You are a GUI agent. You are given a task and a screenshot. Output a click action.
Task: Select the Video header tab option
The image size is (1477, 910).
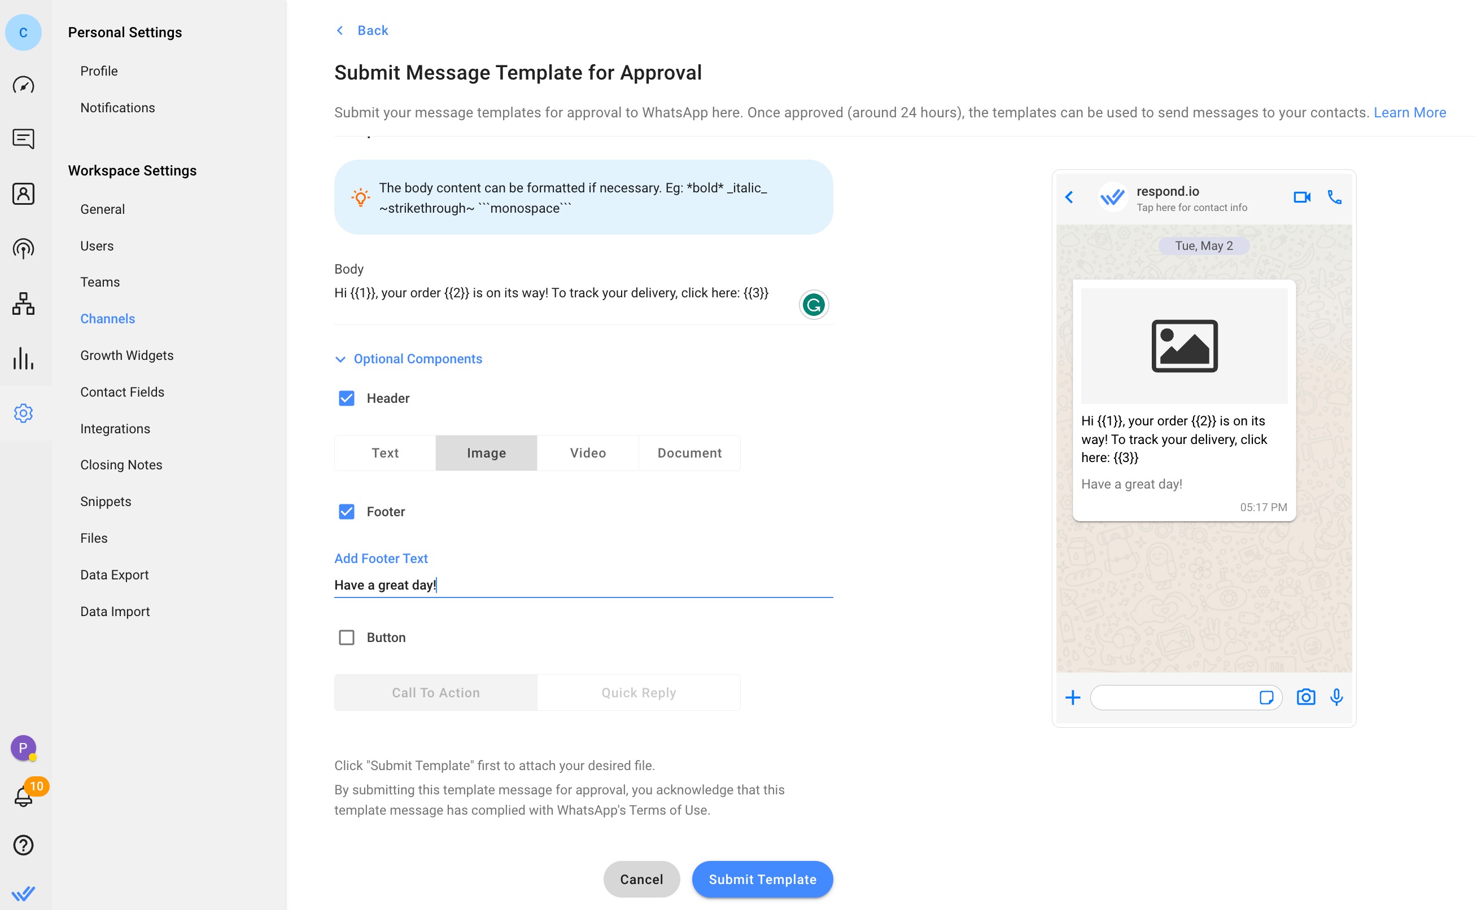588,452
